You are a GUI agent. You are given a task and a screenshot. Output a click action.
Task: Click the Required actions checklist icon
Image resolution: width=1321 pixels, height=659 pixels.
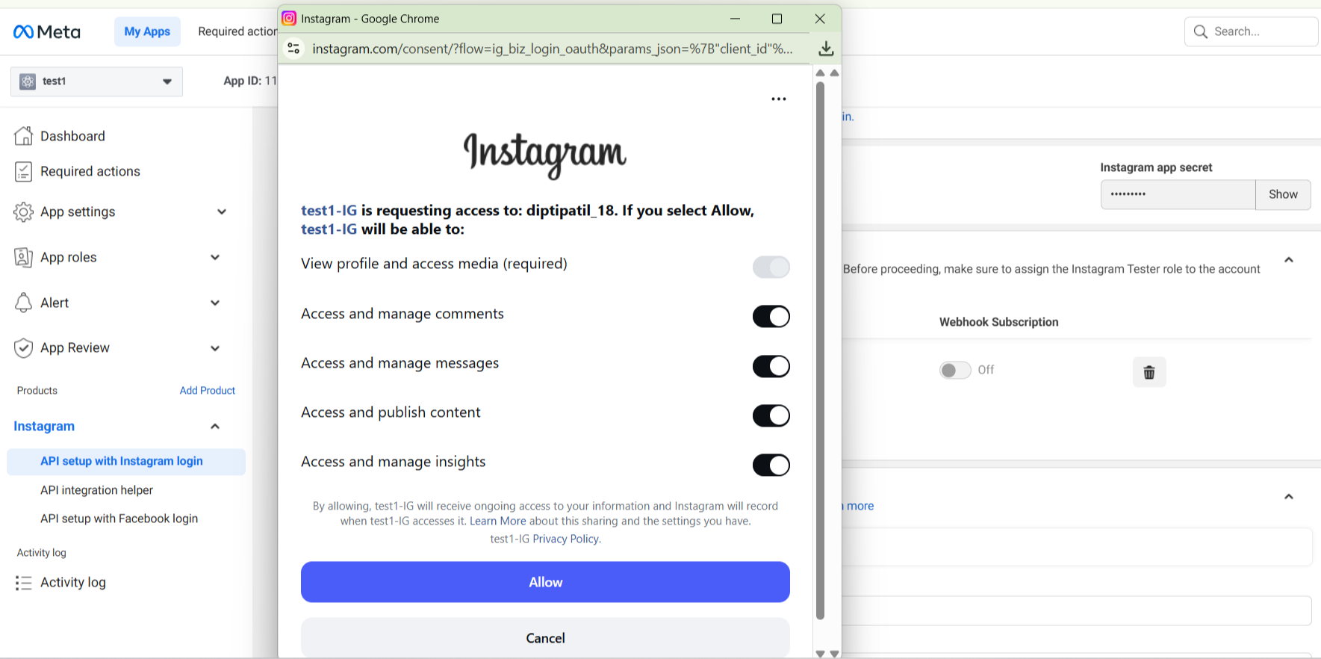point(23,171)
